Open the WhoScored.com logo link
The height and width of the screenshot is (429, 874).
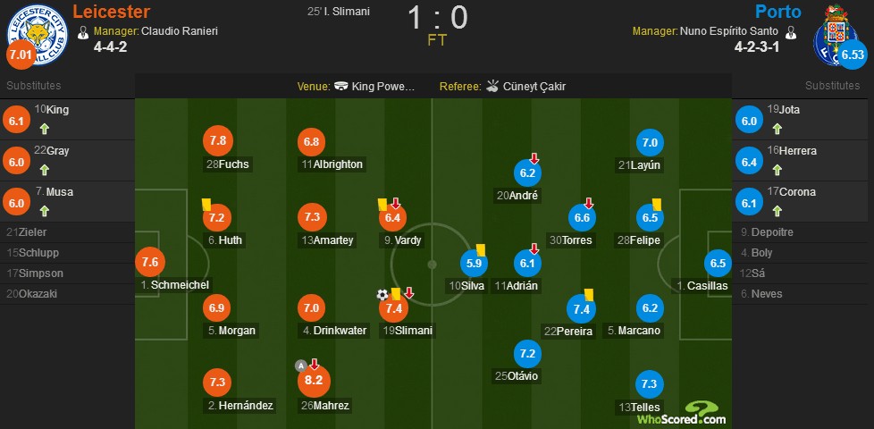click(x=682, y=414)
